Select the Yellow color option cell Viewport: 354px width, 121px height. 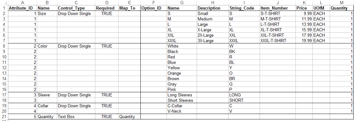182,68
